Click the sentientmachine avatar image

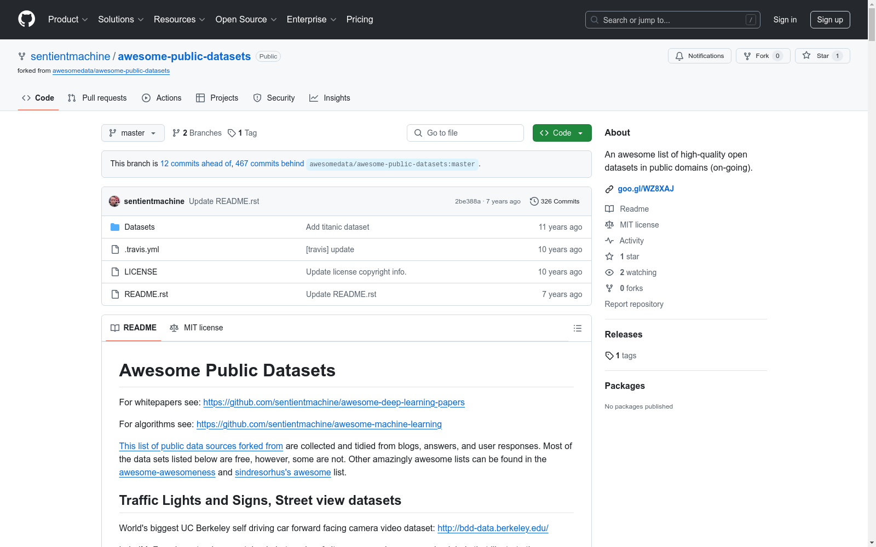pos(114,201)
